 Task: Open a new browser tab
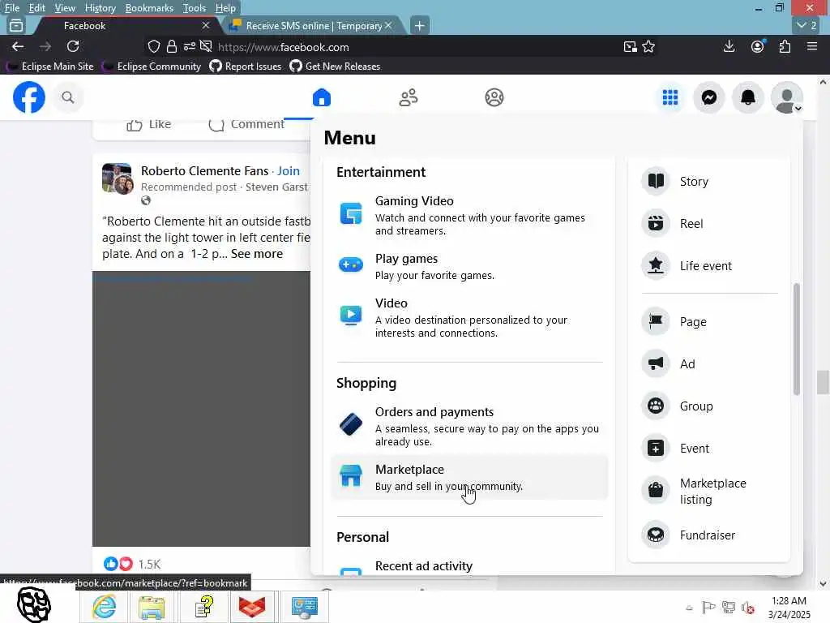(x=419, y=25)
